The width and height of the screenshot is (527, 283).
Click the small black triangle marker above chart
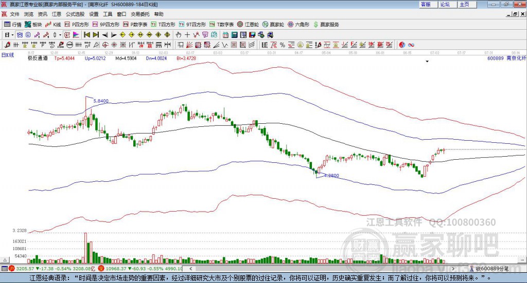tap(427, 61)
